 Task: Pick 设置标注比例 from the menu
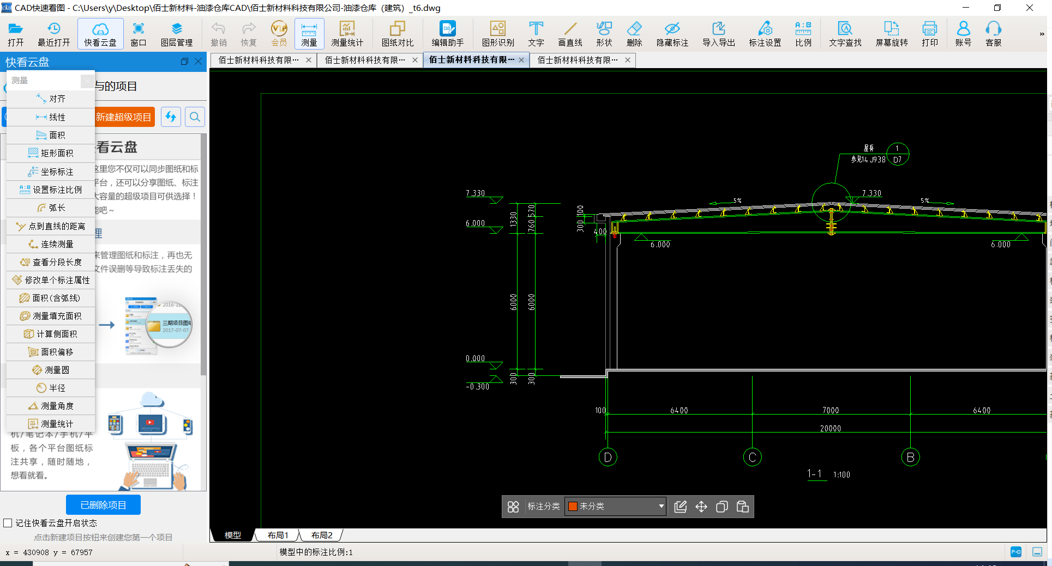tap(51, 190)
